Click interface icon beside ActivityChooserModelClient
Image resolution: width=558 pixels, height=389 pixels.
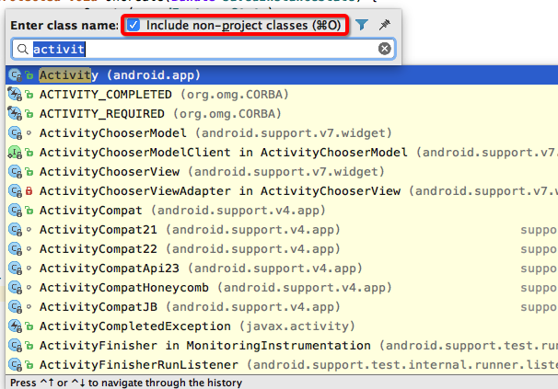point(15,153)
